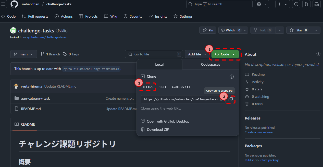Viewport: 323px width, 167px height.
Task: Open the pull requests header icon
Action: tap(306, 4)
